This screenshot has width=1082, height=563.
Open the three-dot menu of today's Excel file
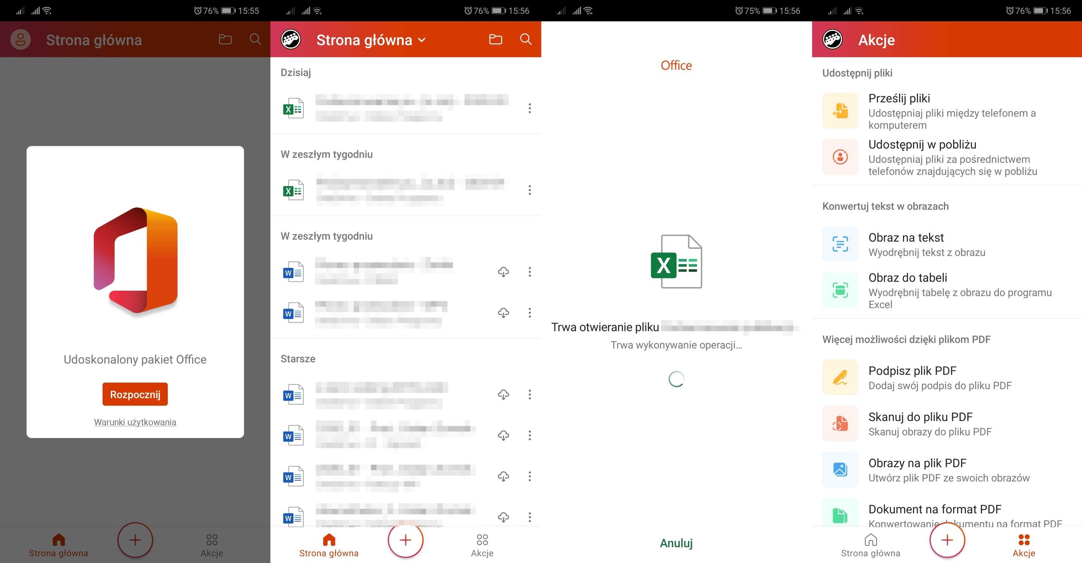click(x=529, y=109)
